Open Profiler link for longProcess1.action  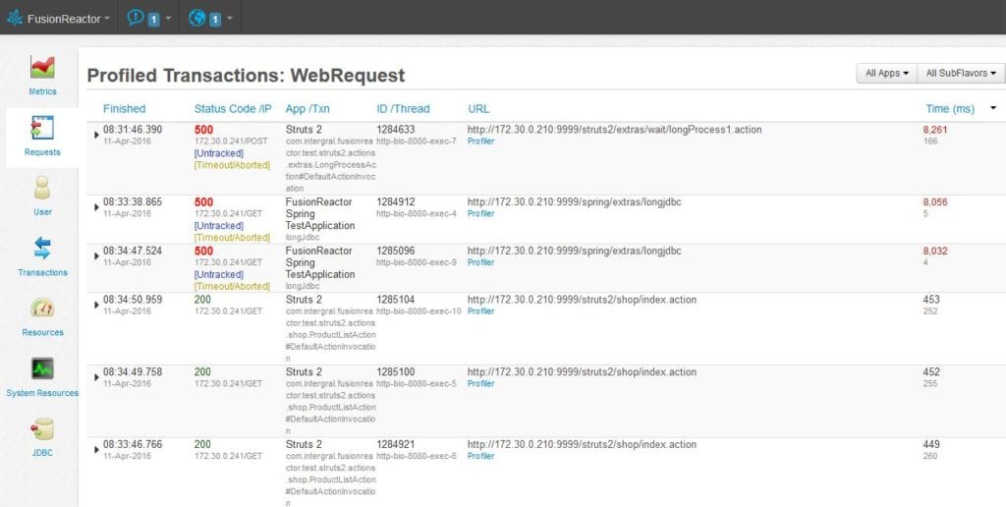point(480,141)
